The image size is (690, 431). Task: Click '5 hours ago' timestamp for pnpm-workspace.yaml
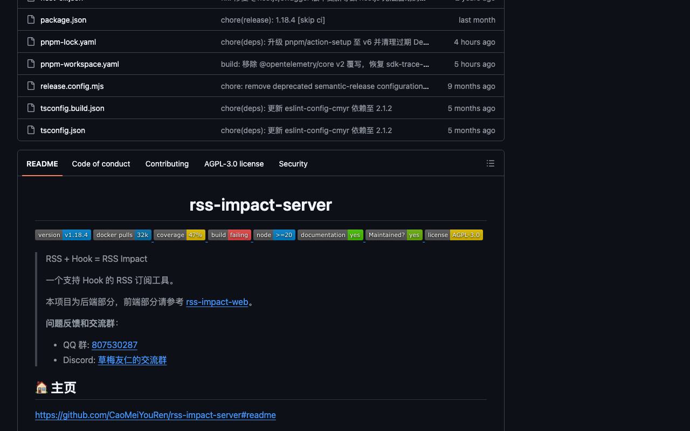[474, 64]
